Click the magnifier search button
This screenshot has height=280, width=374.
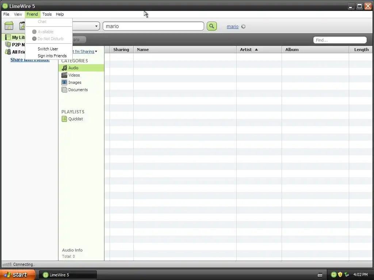[x=212, y=26]
